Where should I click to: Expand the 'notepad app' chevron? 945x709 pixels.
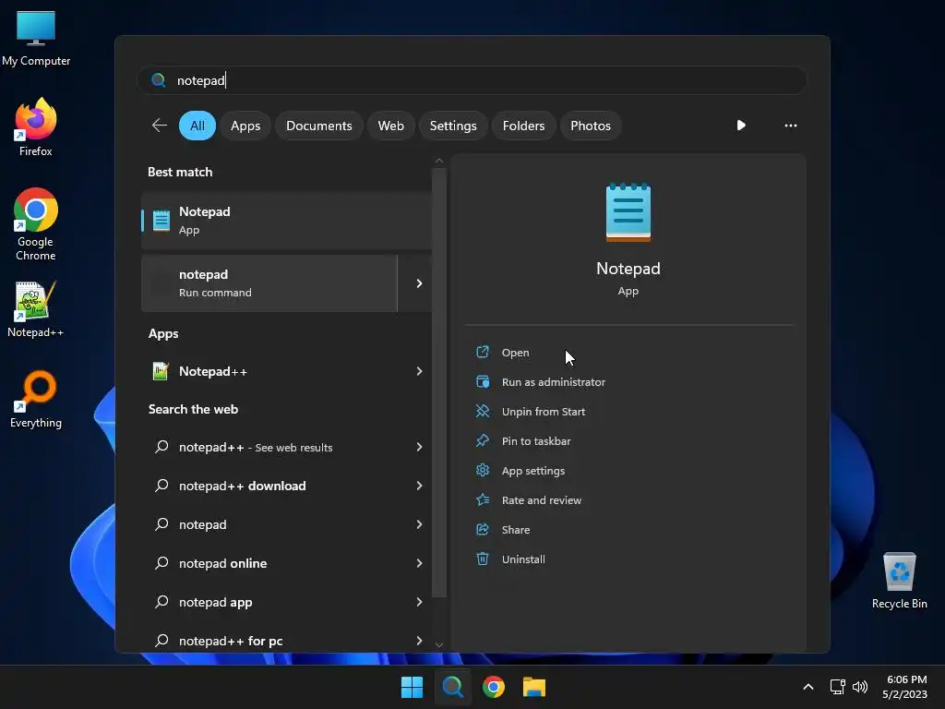click(x=419, y=602)
